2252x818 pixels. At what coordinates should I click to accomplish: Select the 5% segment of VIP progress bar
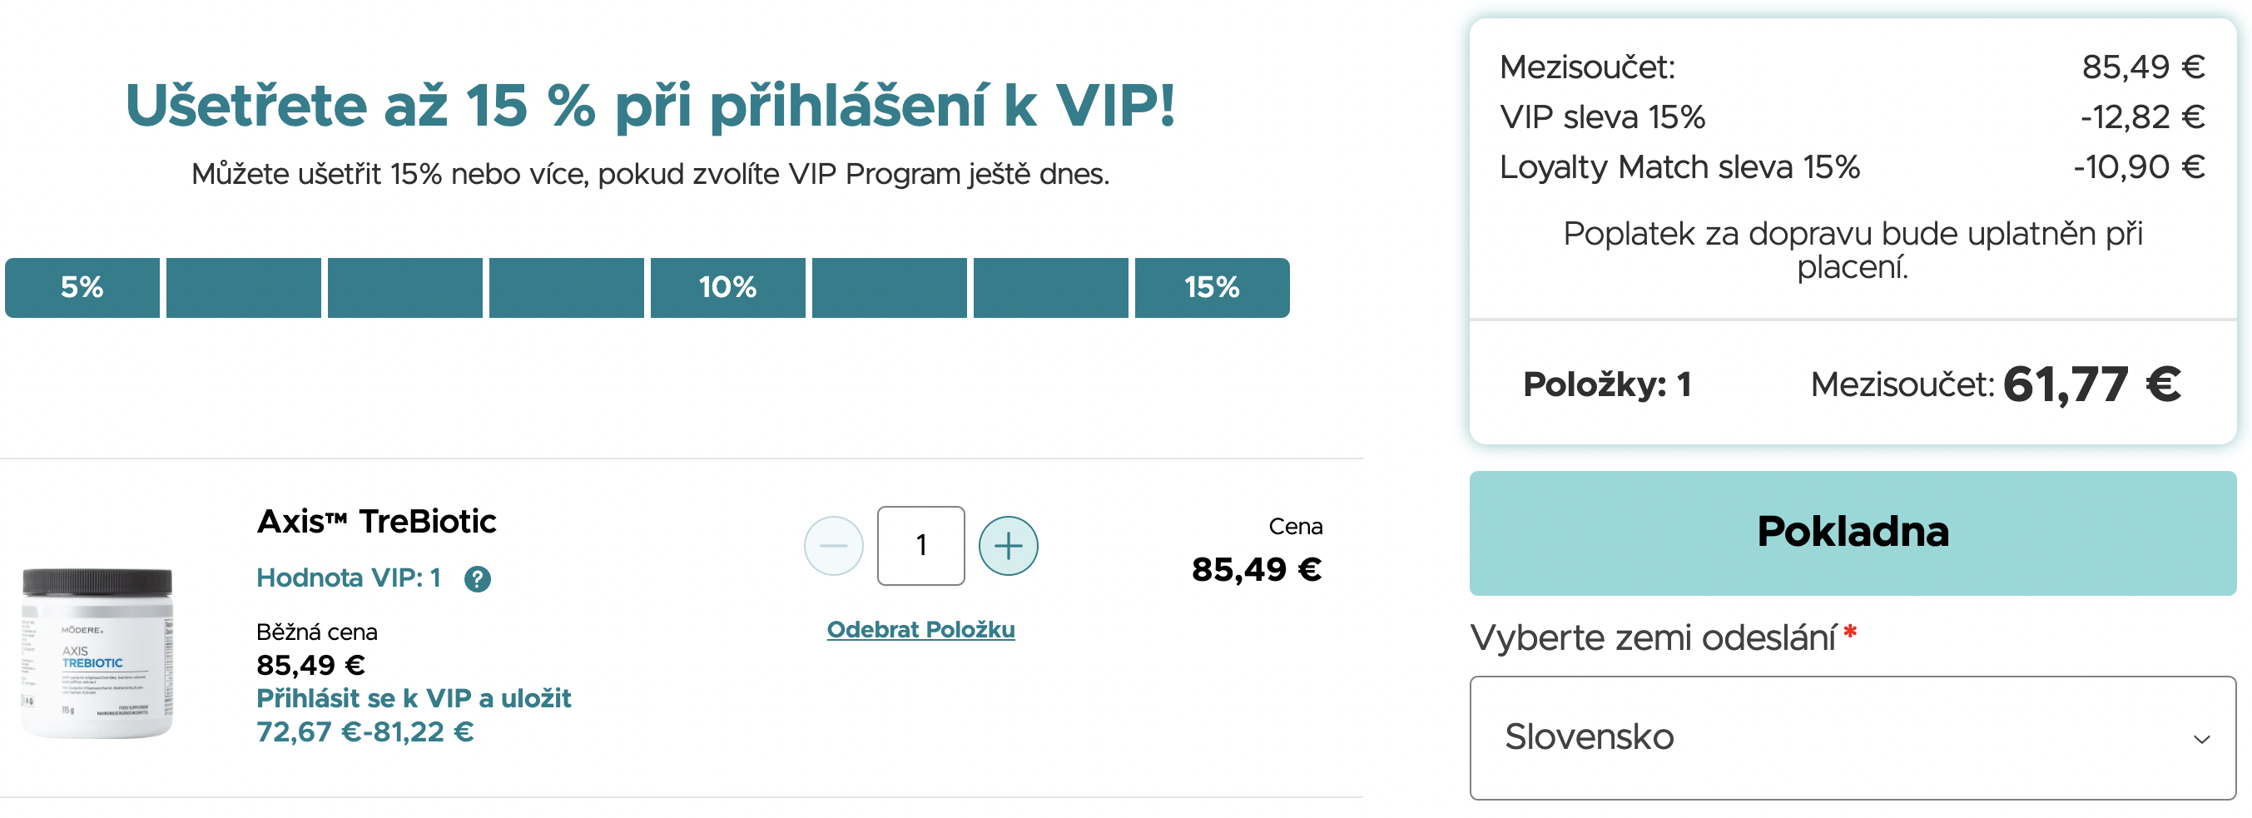click(82, 288)
